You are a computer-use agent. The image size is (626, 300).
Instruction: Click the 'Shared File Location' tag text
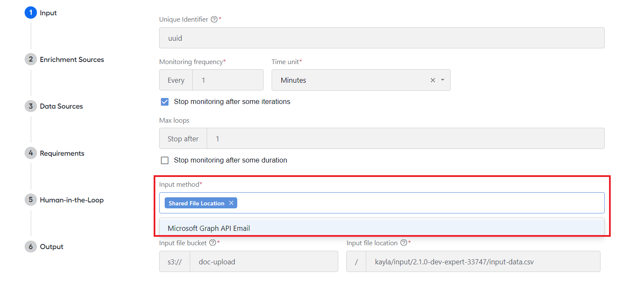(197, 203)
